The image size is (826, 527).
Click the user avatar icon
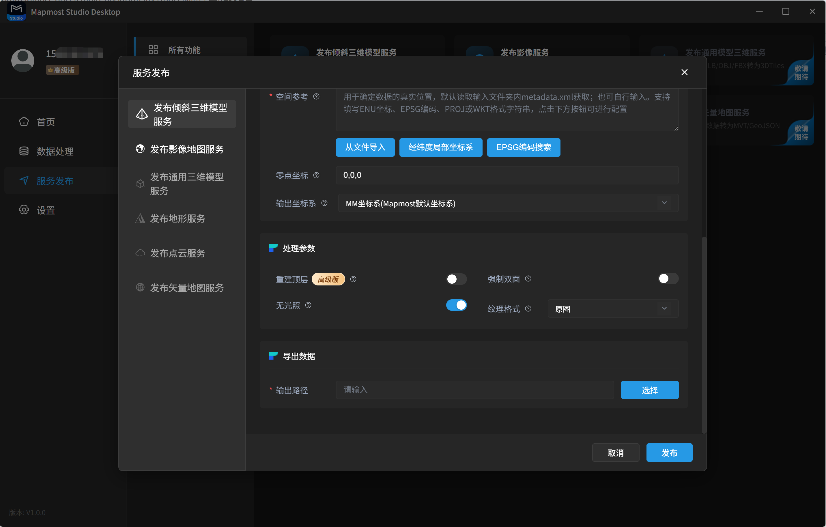23,60
